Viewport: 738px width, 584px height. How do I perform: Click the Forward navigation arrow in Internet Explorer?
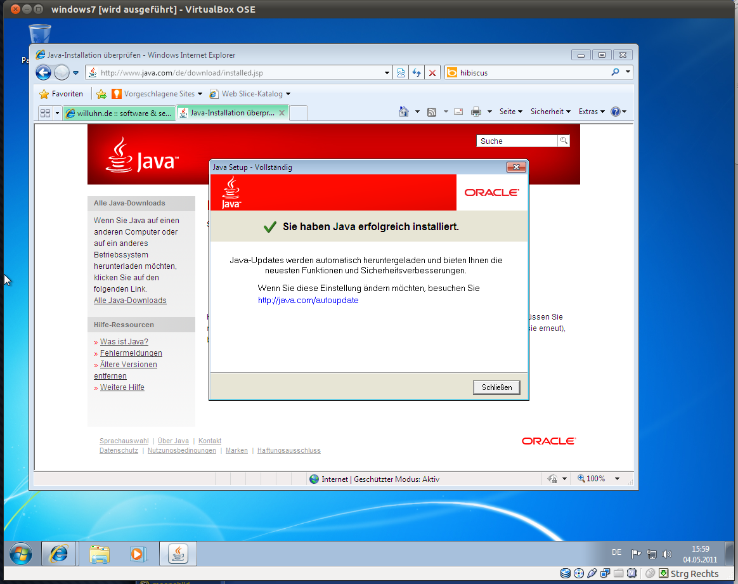tap(61, 72)
